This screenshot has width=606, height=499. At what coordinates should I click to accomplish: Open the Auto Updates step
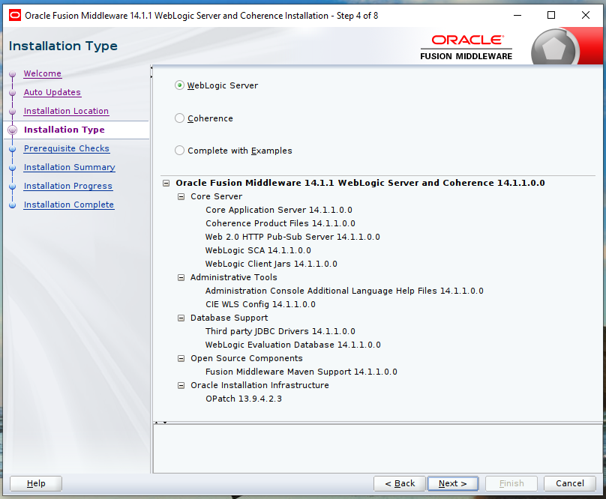pos(52,92)
